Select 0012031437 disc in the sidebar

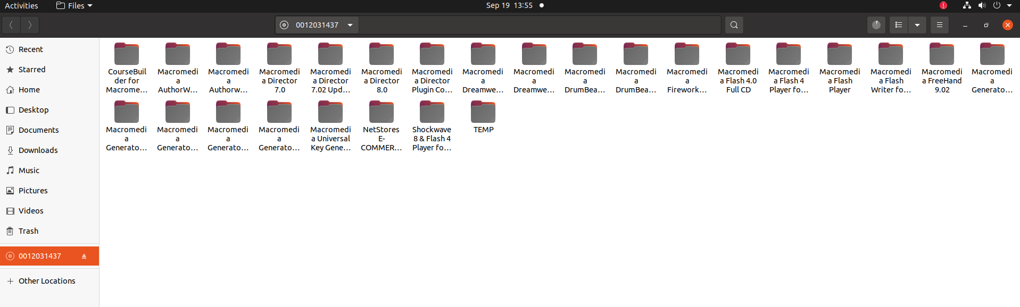pos(49,256)
